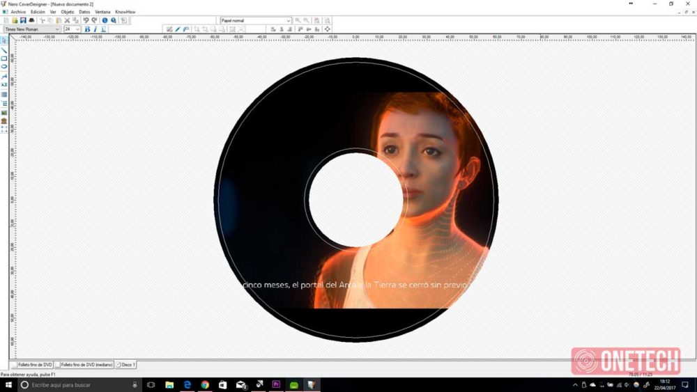Open the Objeto menu
The width and height of the screenshot is (697, 392).
click(68, 12)
